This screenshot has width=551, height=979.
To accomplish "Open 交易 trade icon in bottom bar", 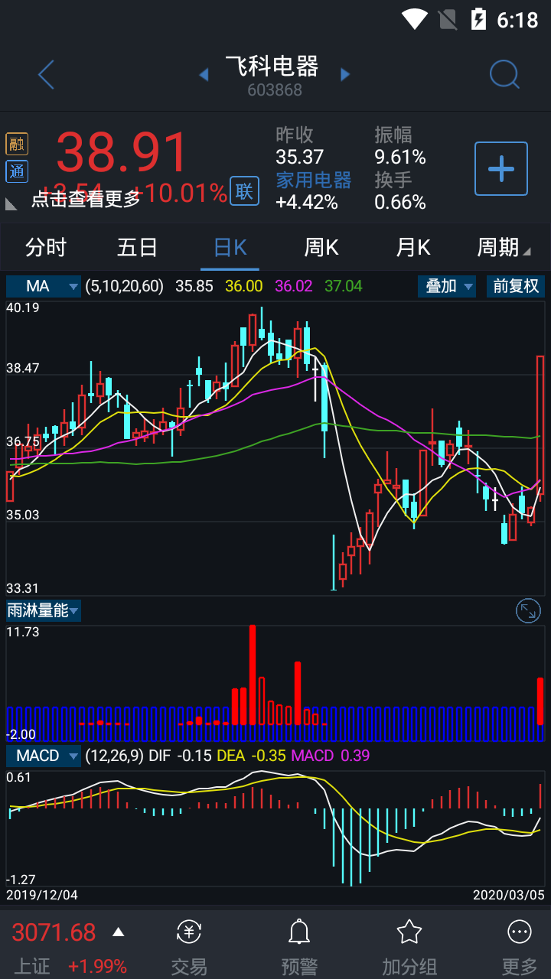I will [189, 932].
